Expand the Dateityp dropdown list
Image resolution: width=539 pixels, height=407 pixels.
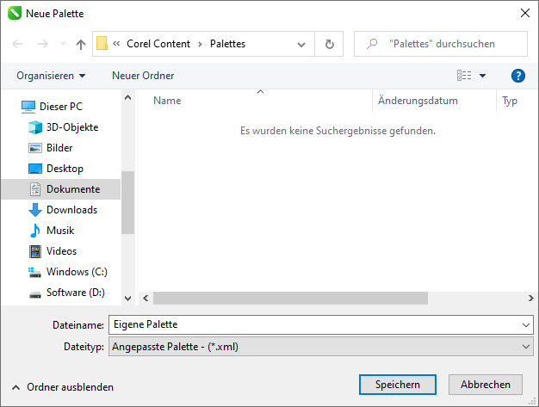click(x=526, y=346)
